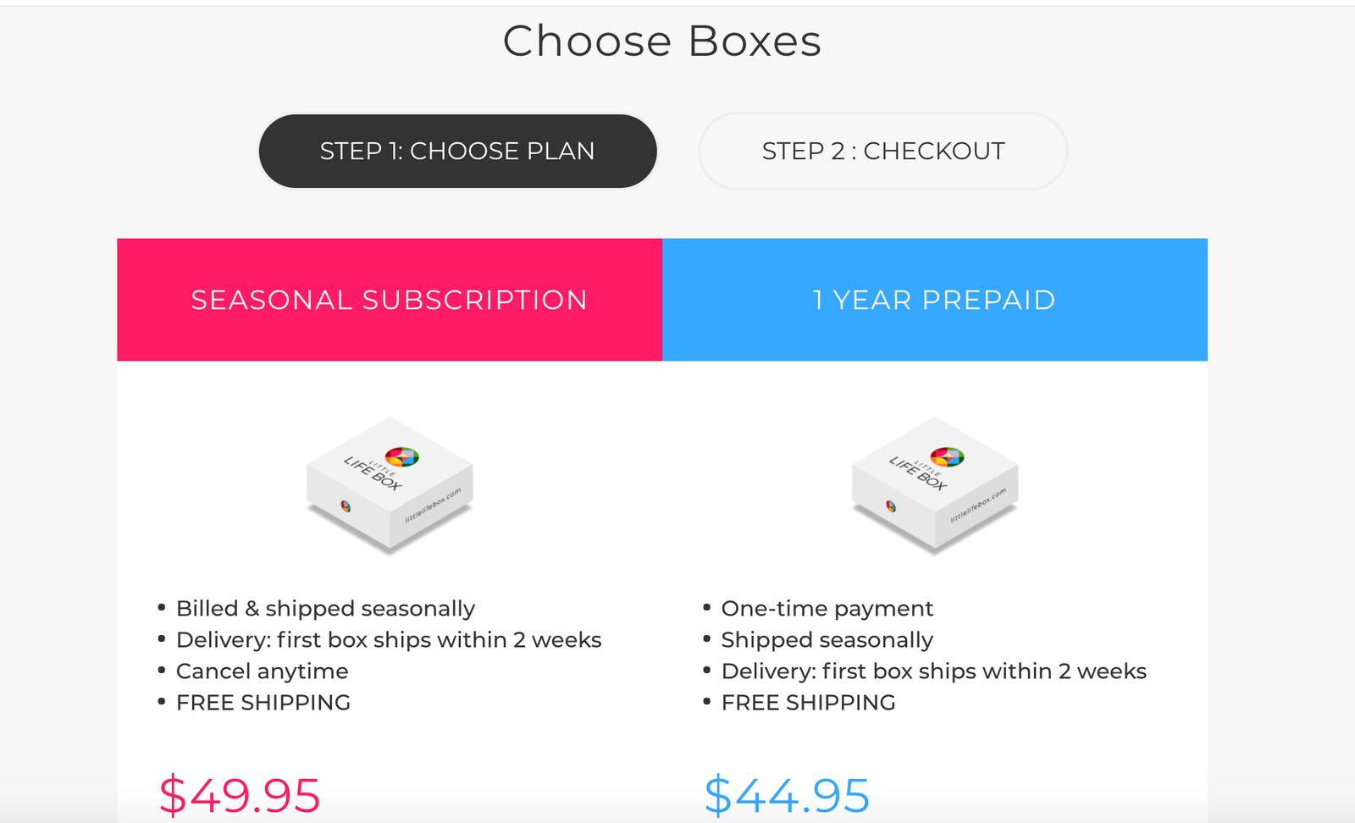Viewport: 1355px width, 823px height.
Task: Click FREE SHIPPING under Seasonal Subscription
Action: coord(263,703)
